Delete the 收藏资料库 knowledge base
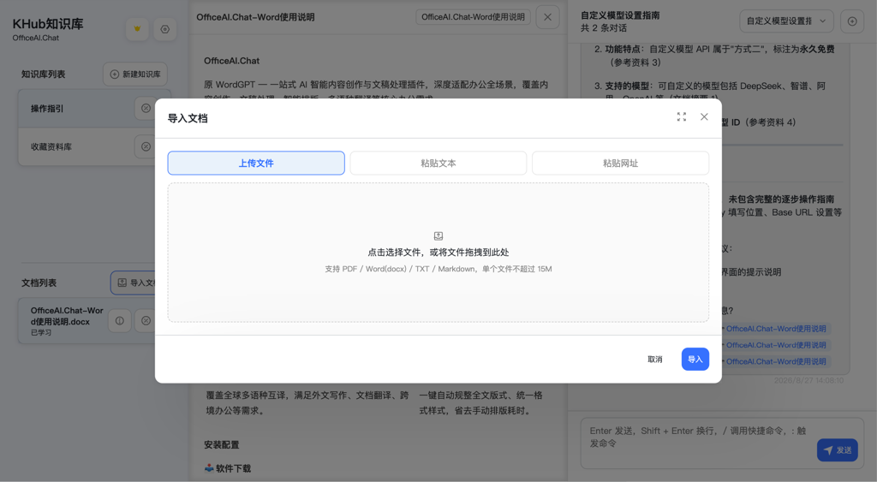 tap(146, 146)
